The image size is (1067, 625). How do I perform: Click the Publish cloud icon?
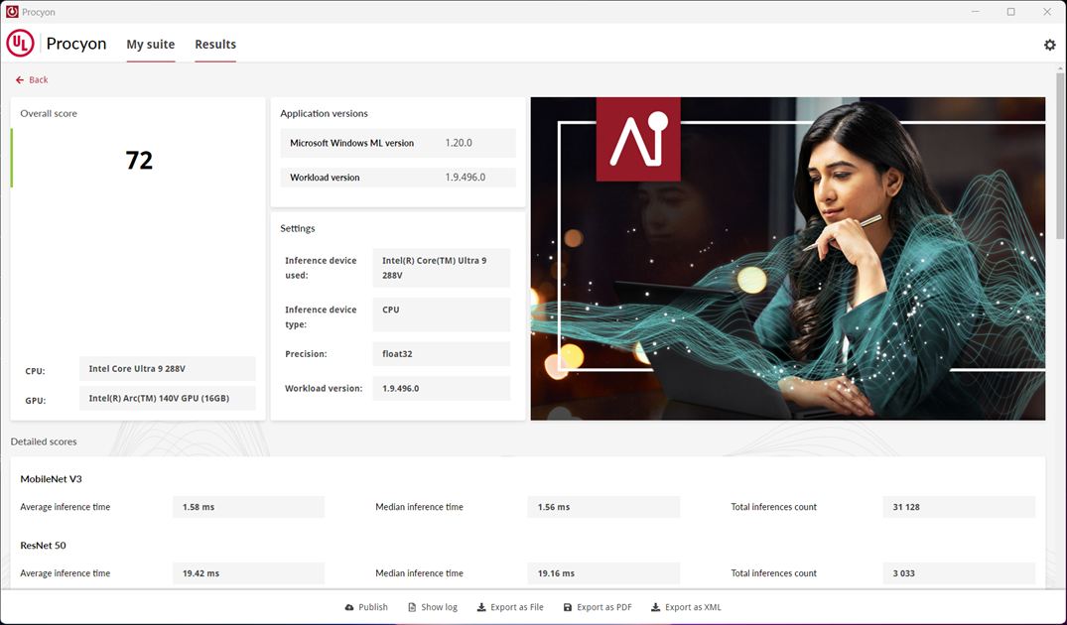click(349, 607)
